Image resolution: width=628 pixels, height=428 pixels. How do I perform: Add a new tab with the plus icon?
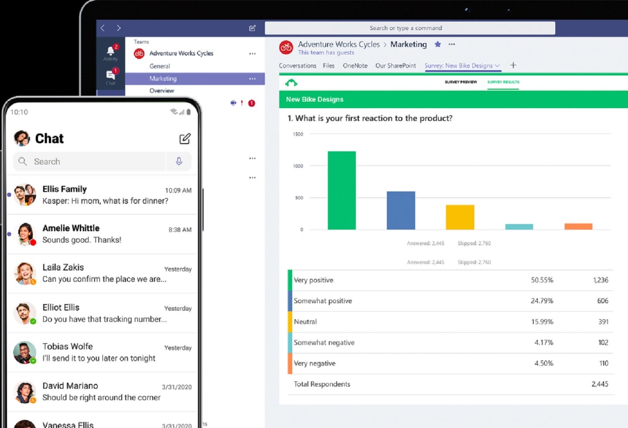coord(513,65)
